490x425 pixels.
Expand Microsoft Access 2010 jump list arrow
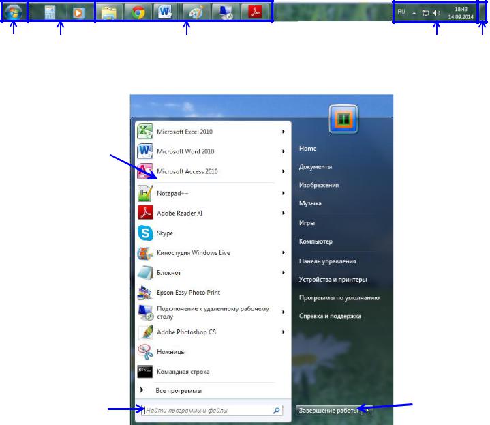[283, 171]
